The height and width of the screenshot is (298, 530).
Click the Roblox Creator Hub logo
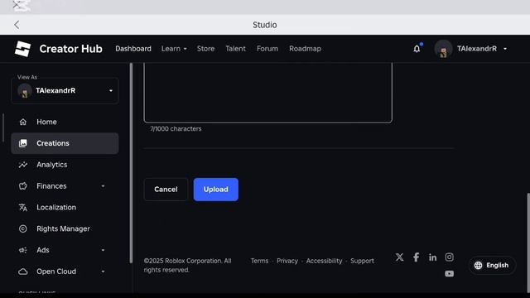point(22,49)
